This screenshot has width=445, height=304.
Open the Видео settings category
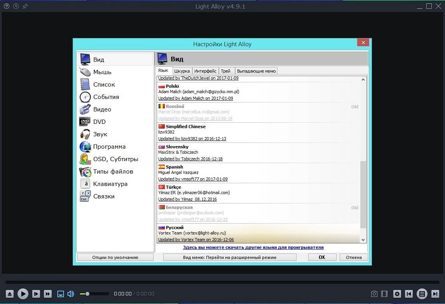pos(115,109)
